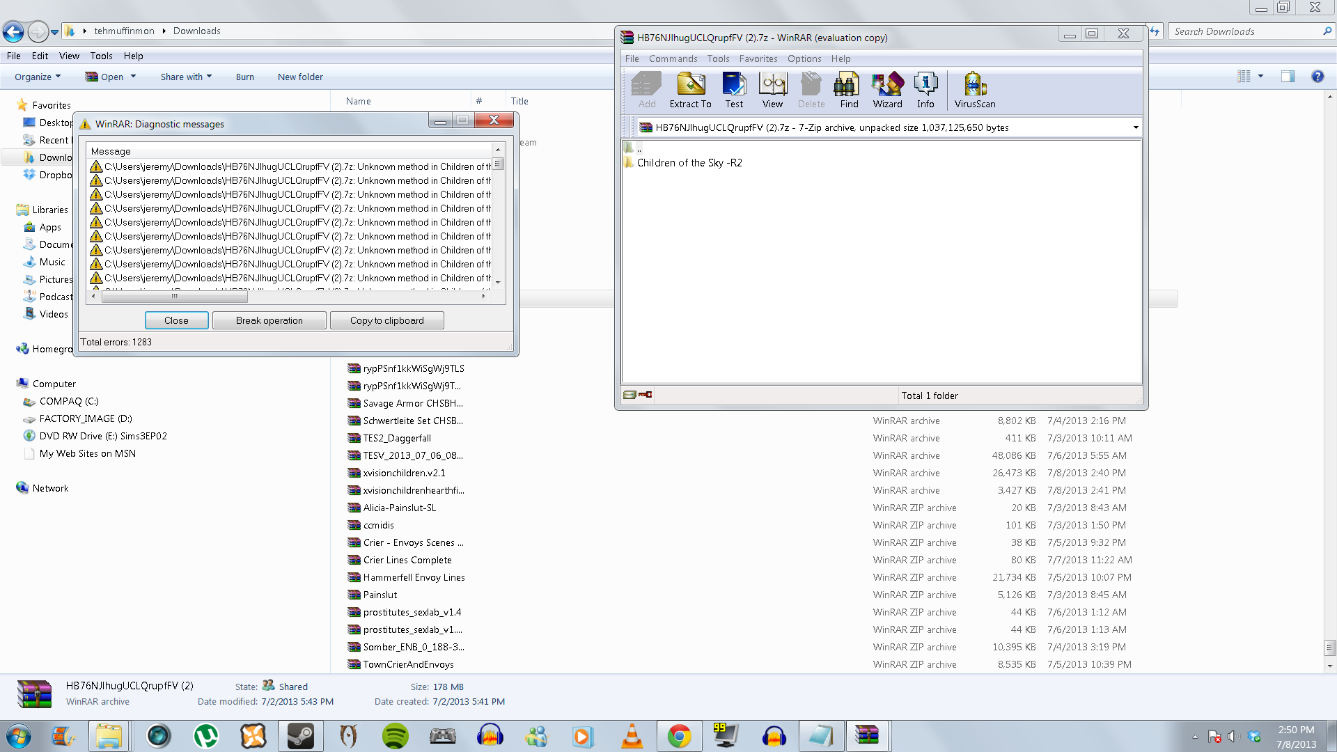
Task: Expand the recent locations dropdown beside Forward button
Action: 54,32
